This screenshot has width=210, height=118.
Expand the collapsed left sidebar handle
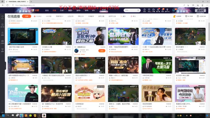pyautogui.click(x=5, y=66)
